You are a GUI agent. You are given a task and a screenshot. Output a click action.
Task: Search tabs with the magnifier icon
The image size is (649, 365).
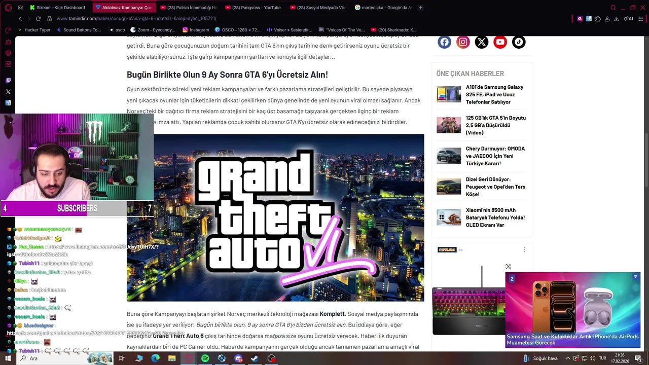tap(613, 8)
